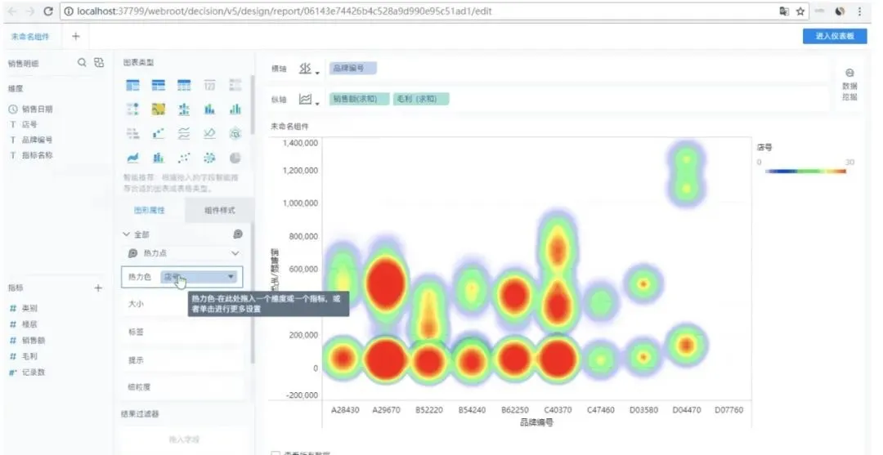Reload the page with the browser refresh icon
883x455 pixels.
point(48,12)
